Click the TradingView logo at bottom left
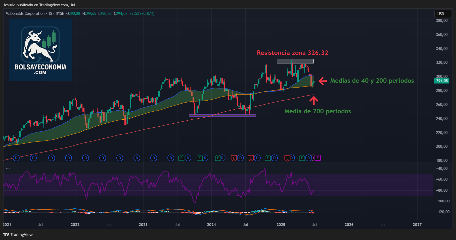Image resolution: width=456 pixels, height=240 pixels. point(18,234)
